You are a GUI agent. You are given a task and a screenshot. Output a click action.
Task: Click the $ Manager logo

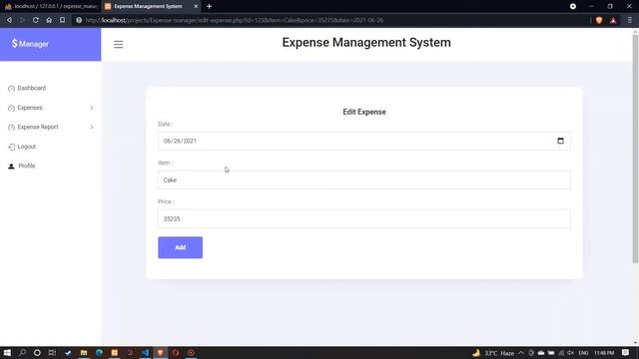click(x=30, y=44)
